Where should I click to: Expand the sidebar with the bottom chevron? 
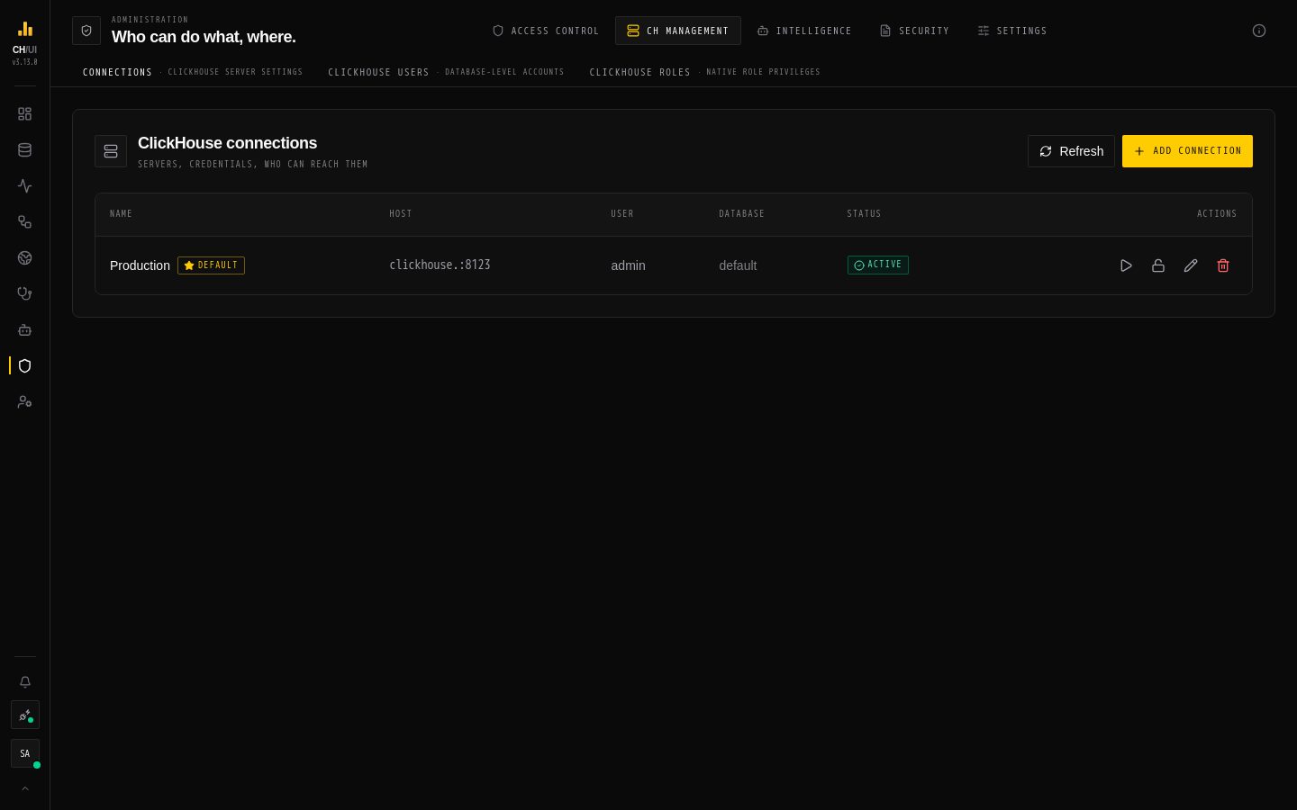click(x=25, y=788)
